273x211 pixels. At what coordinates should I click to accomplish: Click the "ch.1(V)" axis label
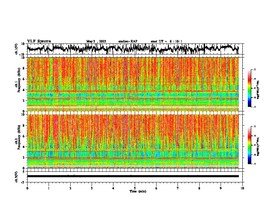tap(17, 49)
